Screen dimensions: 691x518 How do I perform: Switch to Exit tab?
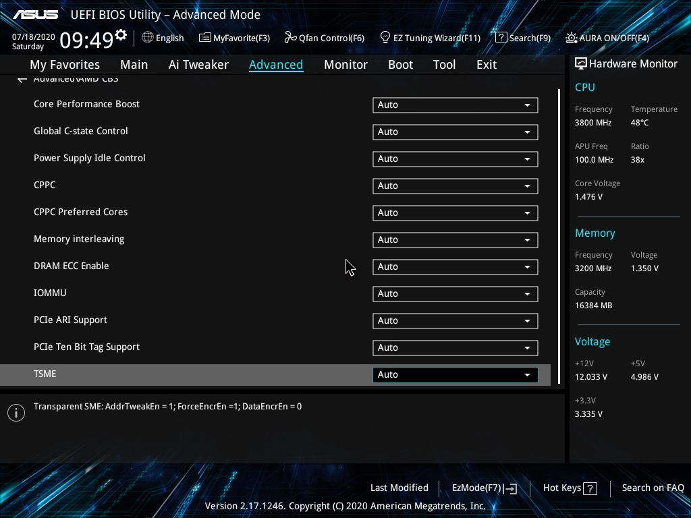point(487,65)
